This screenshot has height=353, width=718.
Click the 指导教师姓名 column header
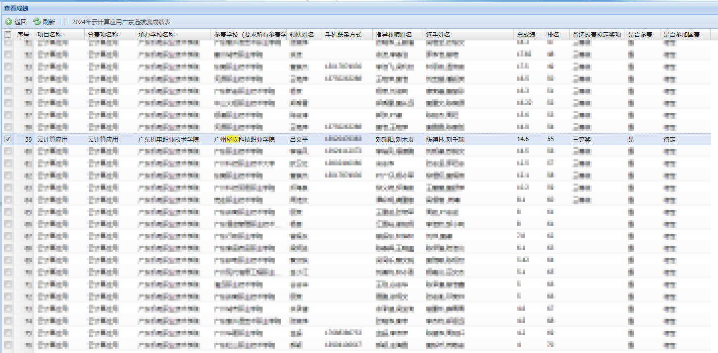(x=394, y=35)
